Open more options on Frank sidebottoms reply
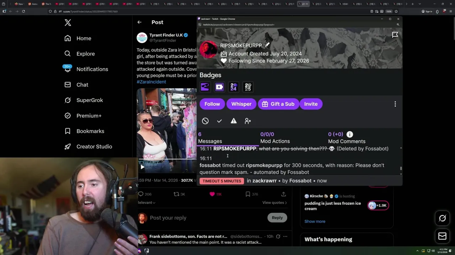The height and width of the screenshot is (255, 455). click(285, 237)
